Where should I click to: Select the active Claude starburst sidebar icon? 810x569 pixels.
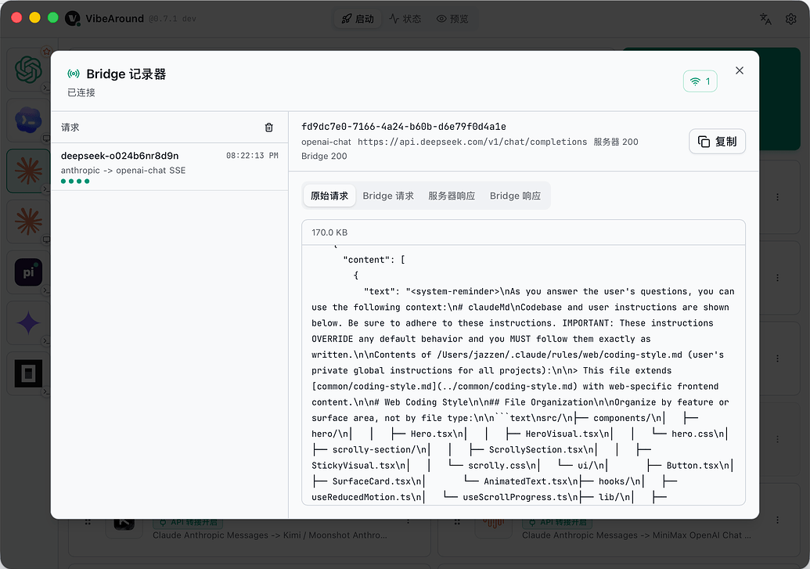28,171
